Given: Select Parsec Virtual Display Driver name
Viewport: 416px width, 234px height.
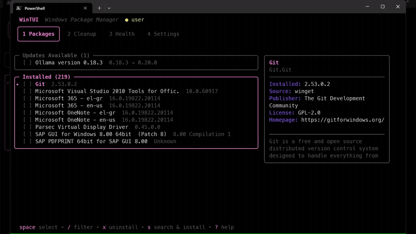Looking at the screenshot, I should pos(82,127).
